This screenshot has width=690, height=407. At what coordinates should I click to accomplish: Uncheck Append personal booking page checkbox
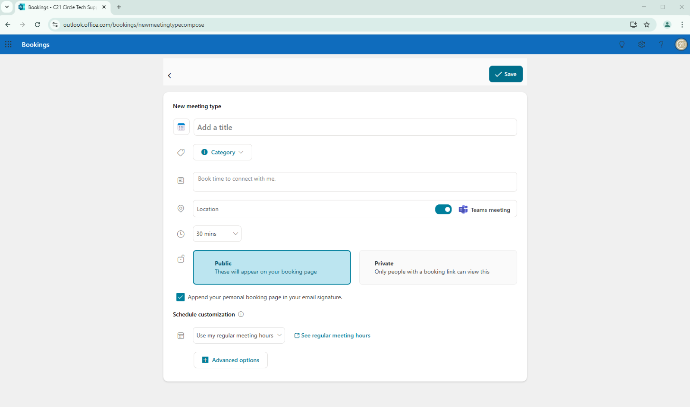click(x=181, y=297)
